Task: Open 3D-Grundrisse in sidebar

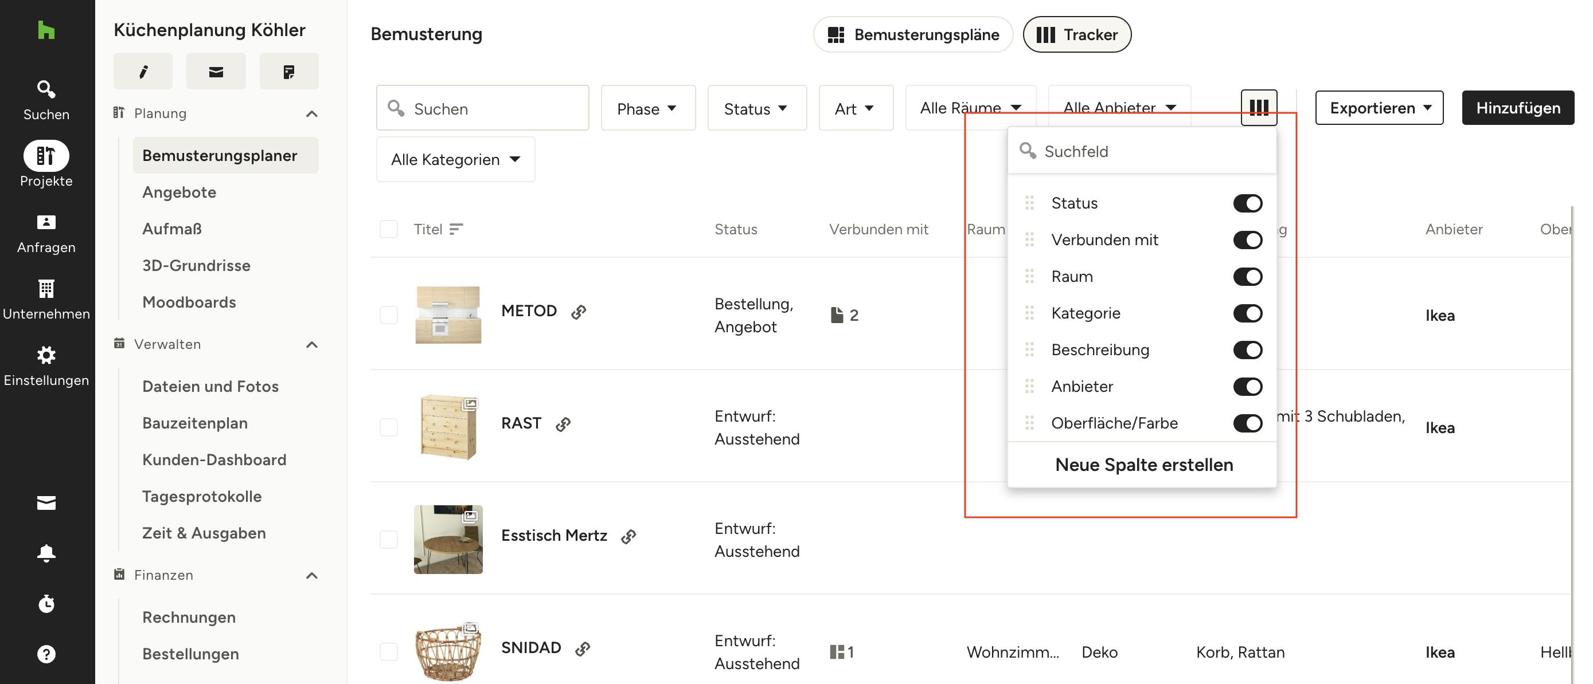Action: 196,265
